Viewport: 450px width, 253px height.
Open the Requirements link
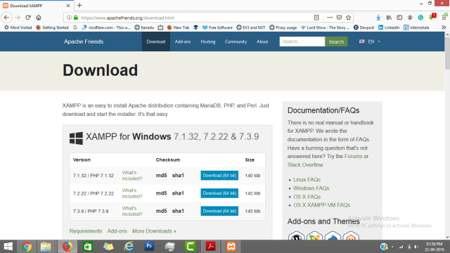tap(86, 231)
